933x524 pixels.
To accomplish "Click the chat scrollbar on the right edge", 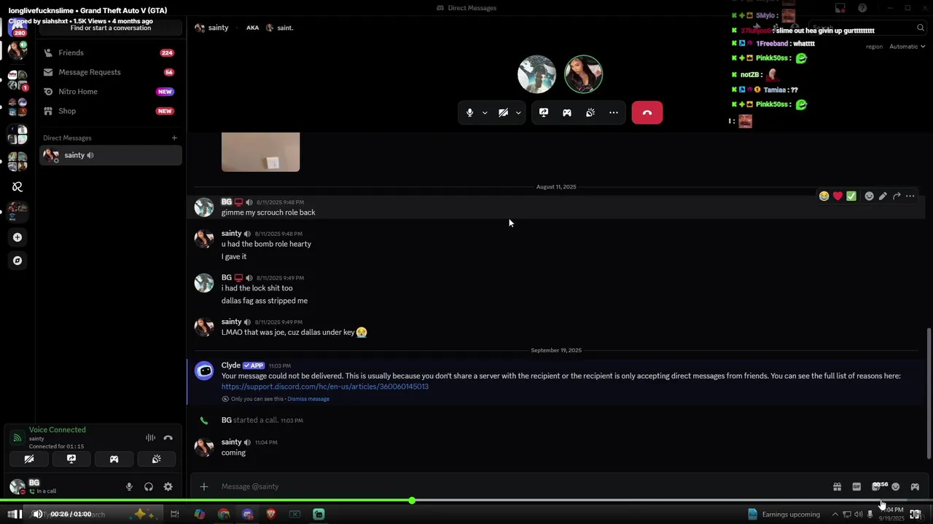I will [928, 393].
